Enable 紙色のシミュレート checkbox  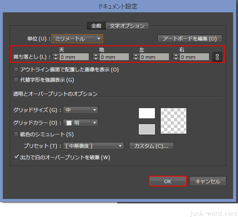pos(16,134)
